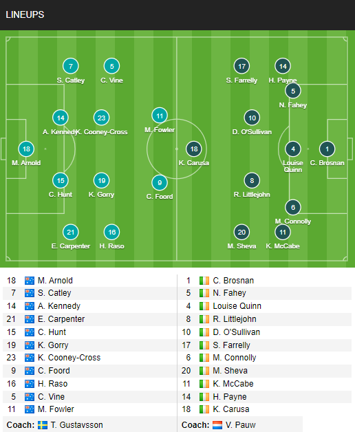Click M. Fowler's number 11 pitch marker
This screenshot has height=432, width=355.
click(160, 116)
